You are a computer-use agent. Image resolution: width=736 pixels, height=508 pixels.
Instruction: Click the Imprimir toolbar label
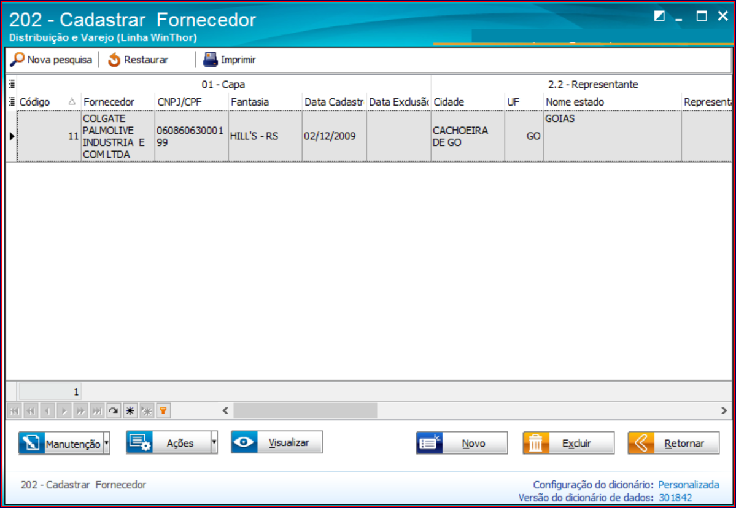coord(238,60)
